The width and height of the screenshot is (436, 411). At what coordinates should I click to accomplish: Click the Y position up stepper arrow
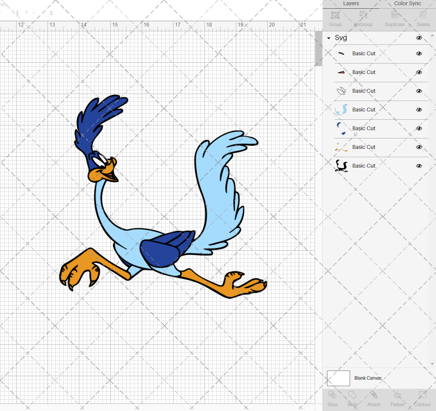click(51, 10)
